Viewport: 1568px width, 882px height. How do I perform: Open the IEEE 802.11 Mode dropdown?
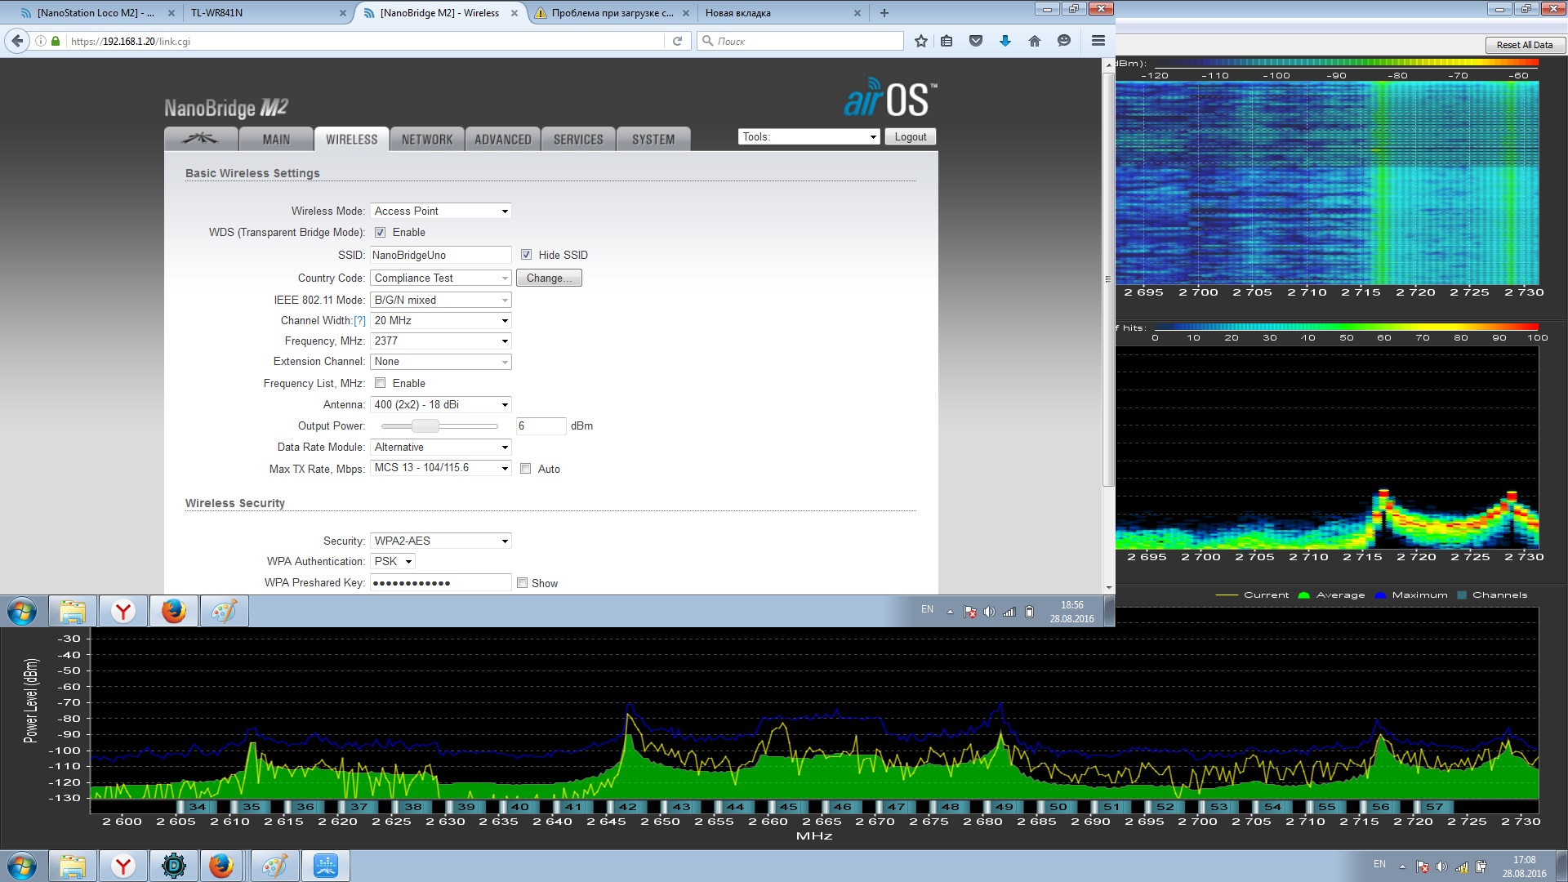pos(441,300)
